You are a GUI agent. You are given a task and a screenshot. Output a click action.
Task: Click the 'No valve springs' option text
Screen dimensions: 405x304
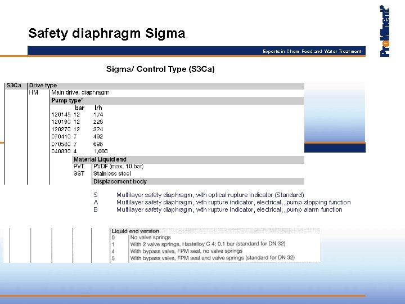click(x=150, y=238)
